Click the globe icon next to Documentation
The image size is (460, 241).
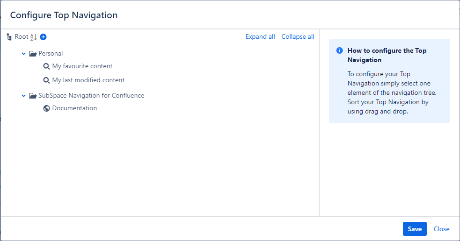(x=46, y=108)
